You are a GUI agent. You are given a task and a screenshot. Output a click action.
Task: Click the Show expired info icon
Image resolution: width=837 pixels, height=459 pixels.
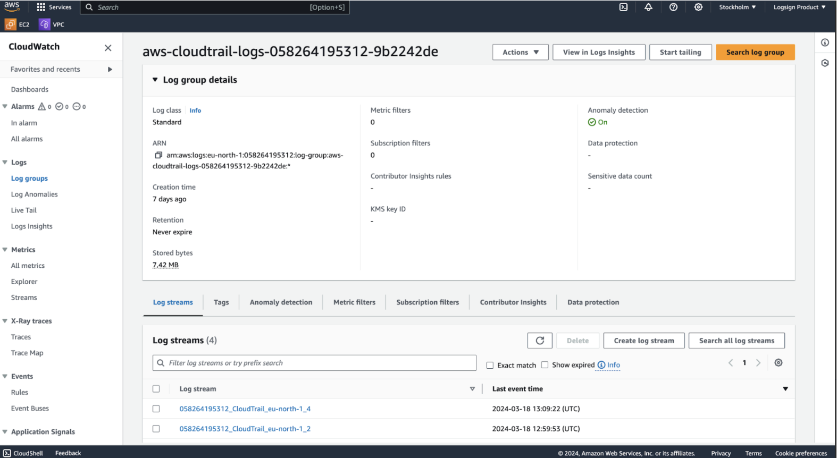(x=601, y=365)
